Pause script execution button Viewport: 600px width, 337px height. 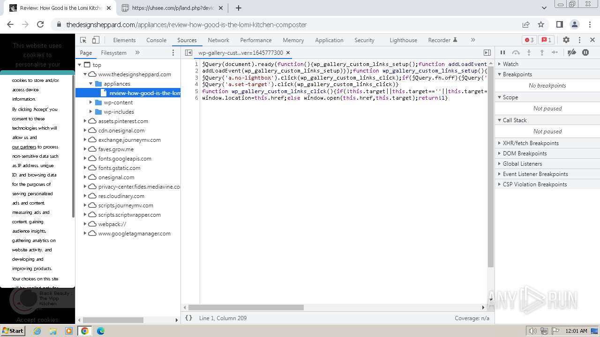[502, 53]
